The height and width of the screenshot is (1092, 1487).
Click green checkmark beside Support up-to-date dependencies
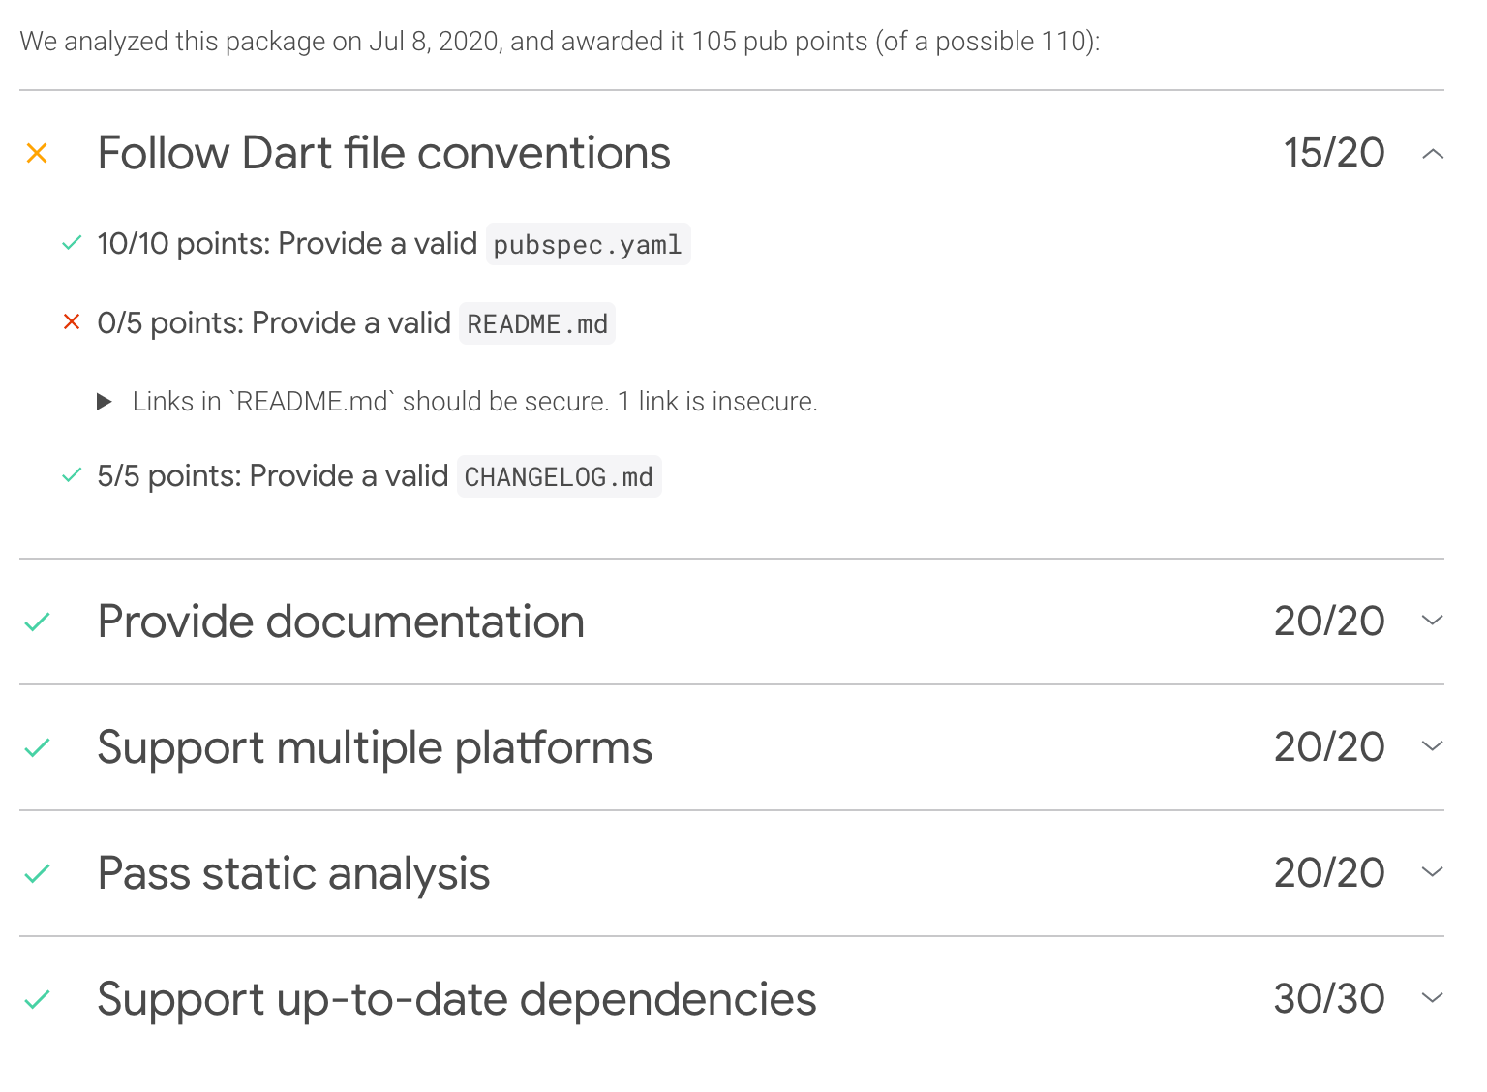pos(37,999)
